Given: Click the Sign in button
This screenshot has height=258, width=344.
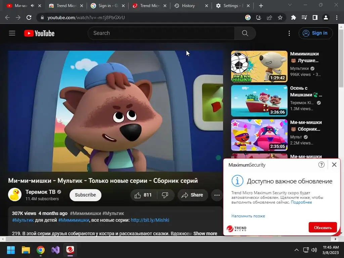Looking at the screenshot, I should pos(315,33).
